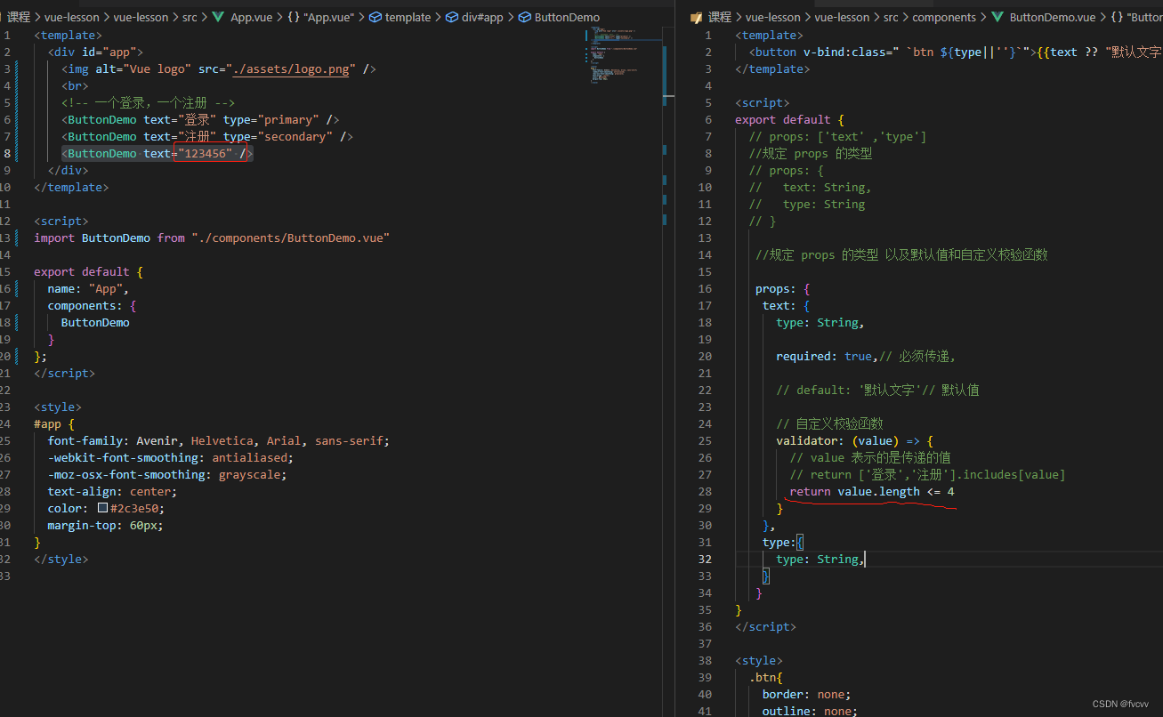Click the "// 自定义校验函数" comment
The image size is (1163, 717).
coord(829,423)
